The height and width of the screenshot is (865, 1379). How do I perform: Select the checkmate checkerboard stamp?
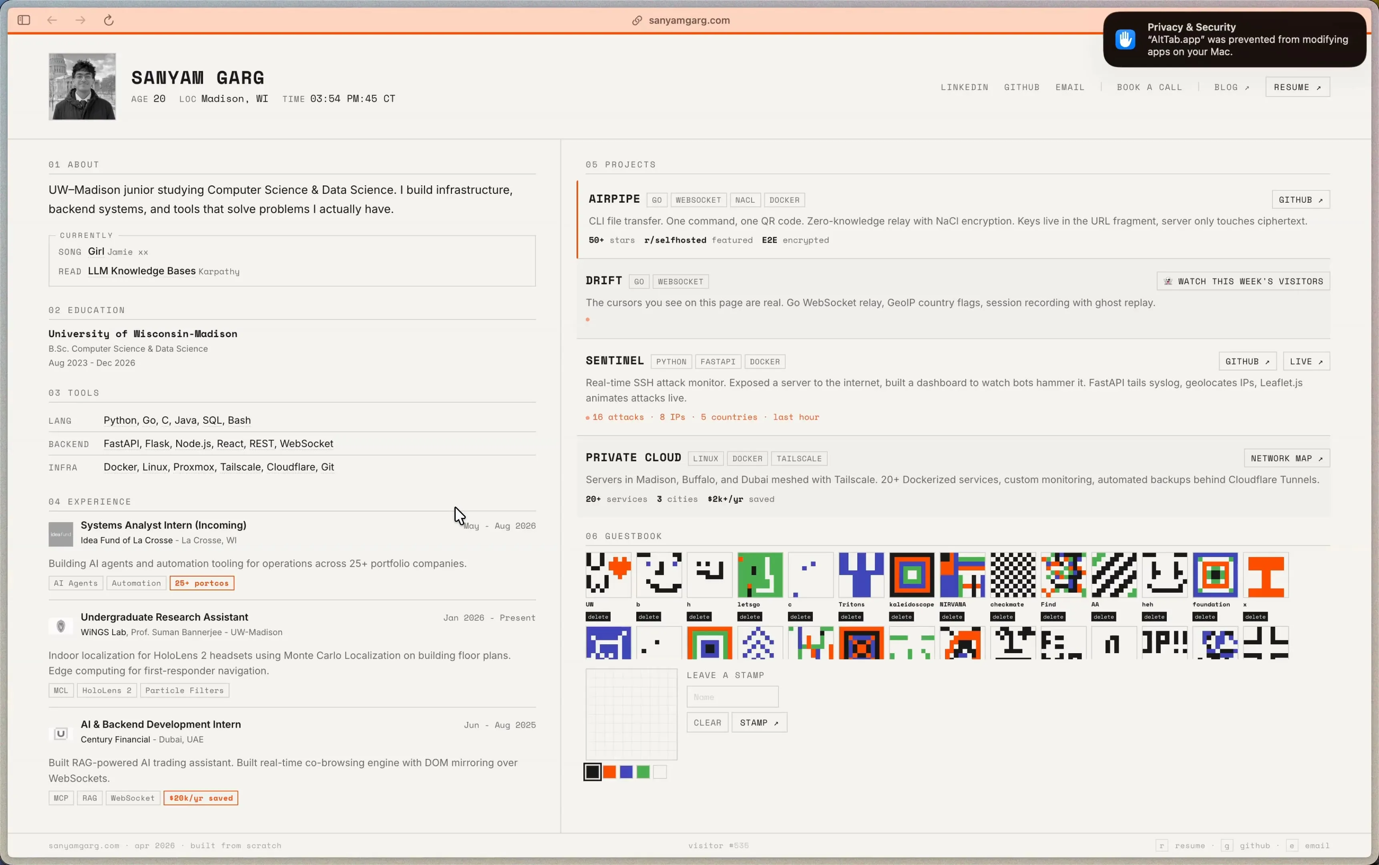(1013, 574)
